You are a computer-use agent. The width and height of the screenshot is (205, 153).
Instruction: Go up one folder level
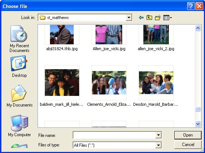[149, 18]
